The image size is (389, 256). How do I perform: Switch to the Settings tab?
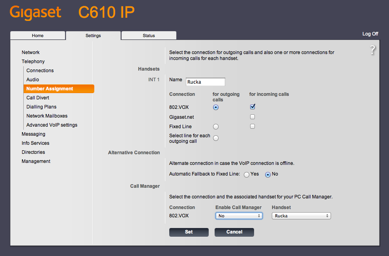tap(93, 36)
